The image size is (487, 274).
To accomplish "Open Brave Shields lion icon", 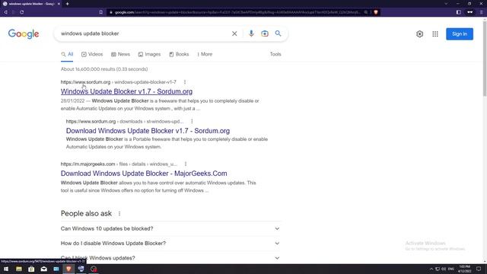I will (376, 12).
